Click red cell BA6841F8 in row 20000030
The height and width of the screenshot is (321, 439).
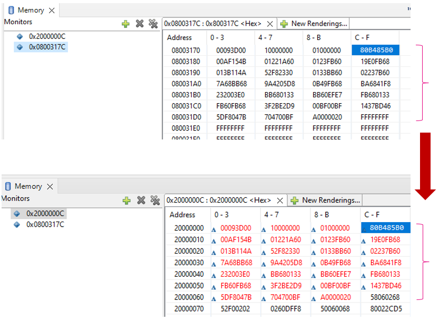(x=386, y=263)
